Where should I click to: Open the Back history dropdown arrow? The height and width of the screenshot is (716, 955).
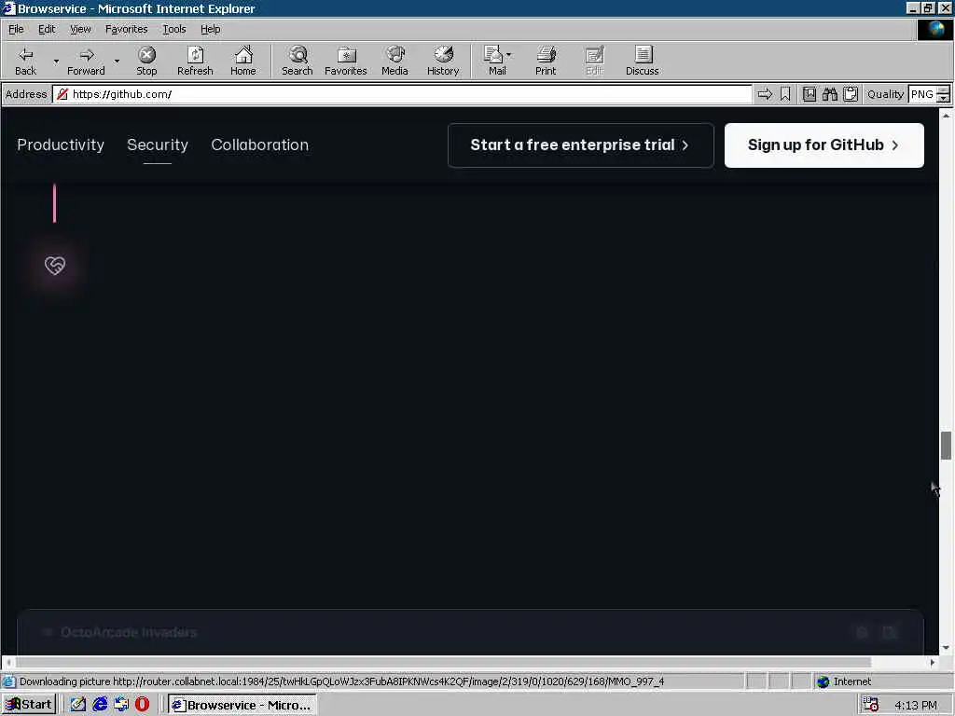[56, 61]
